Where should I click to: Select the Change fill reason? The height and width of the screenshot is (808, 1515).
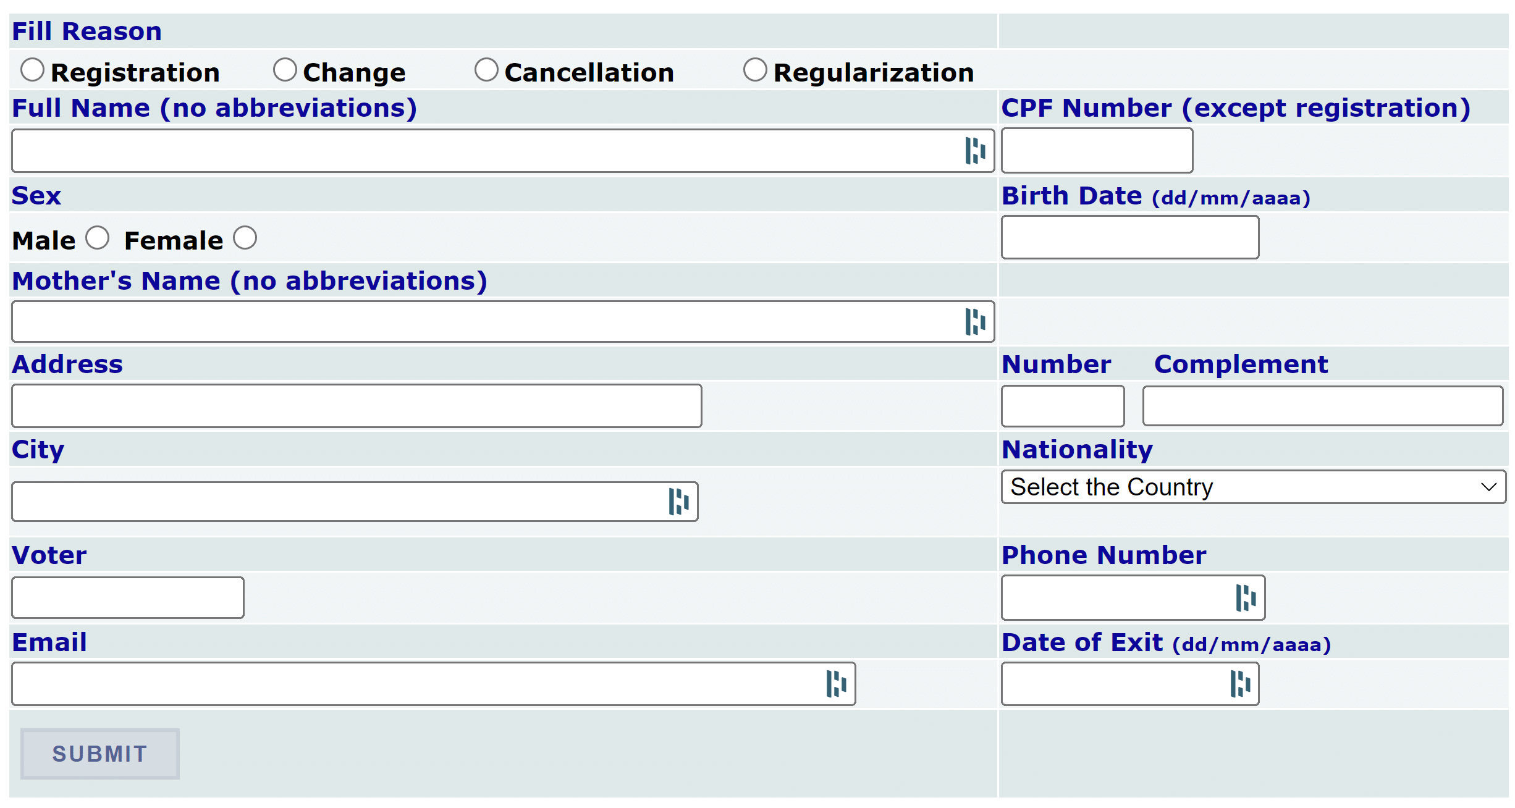point(285,70)
